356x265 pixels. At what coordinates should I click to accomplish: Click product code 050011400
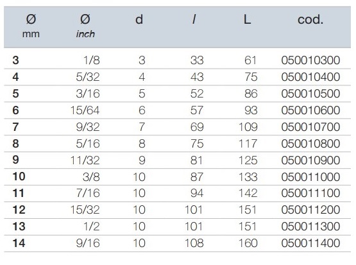(310, 243)
